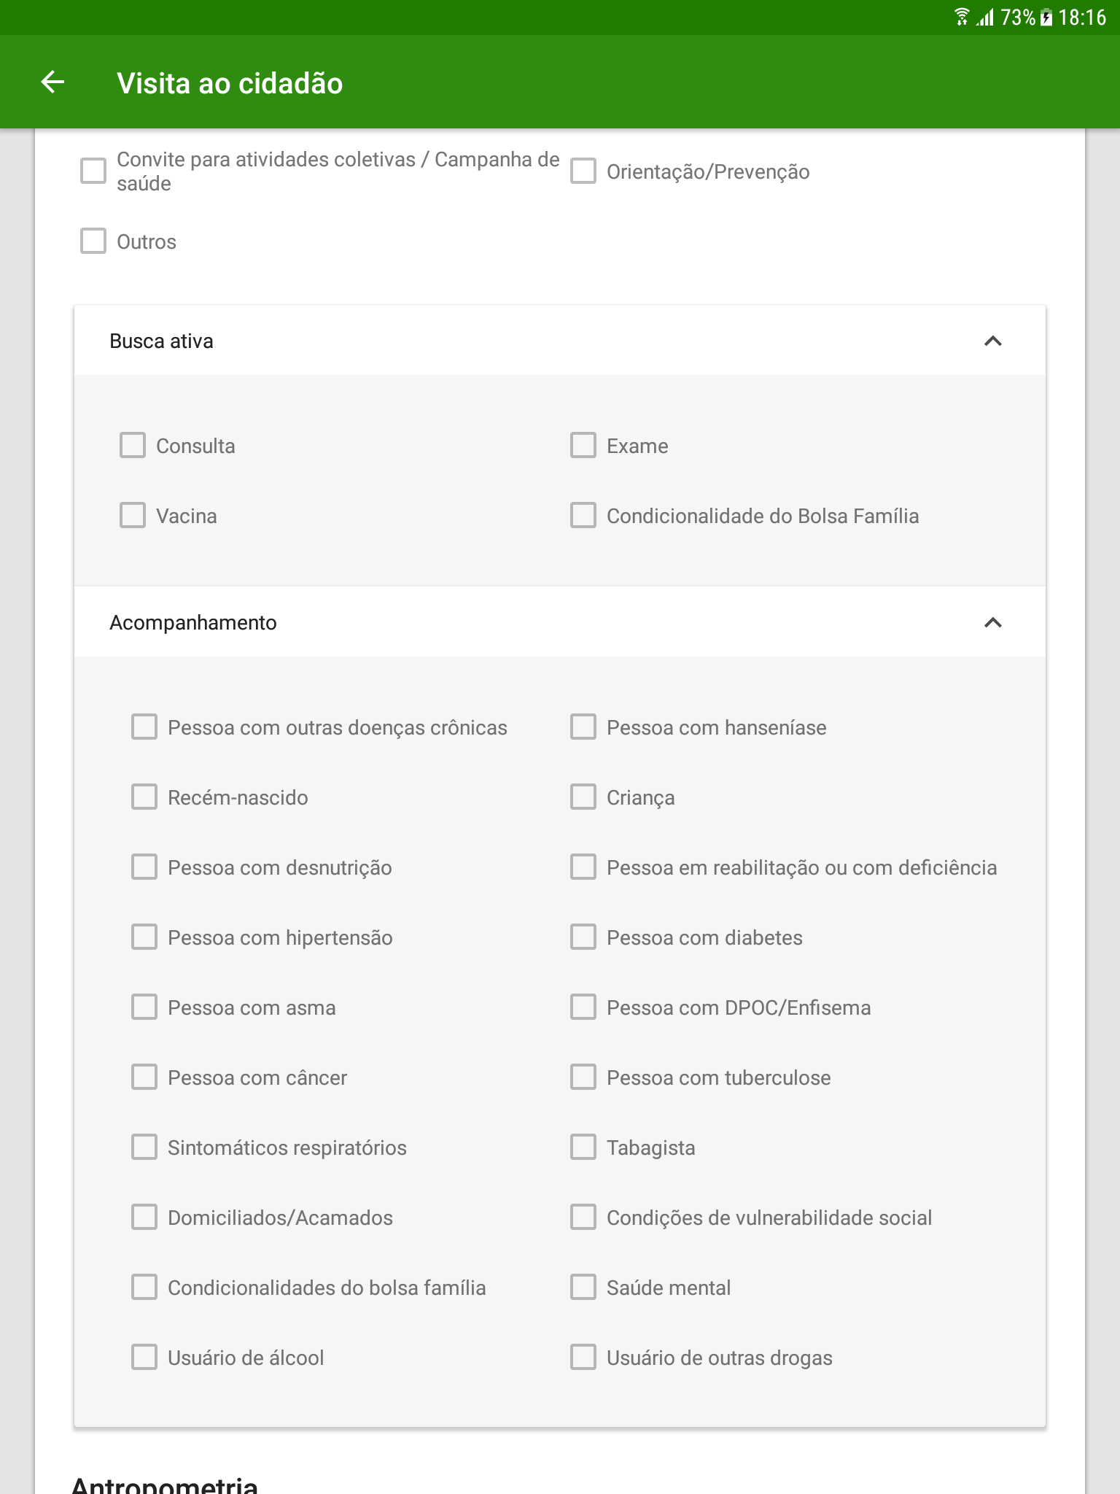Tick the Recém-nascido checkbox

(144, 797)
